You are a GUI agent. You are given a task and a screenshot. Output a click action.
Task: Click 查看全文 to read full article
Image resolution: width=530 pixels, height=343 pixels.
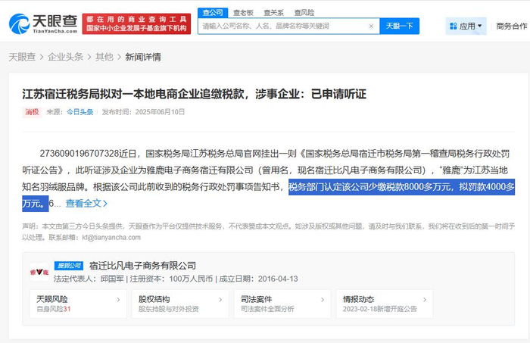86,203
